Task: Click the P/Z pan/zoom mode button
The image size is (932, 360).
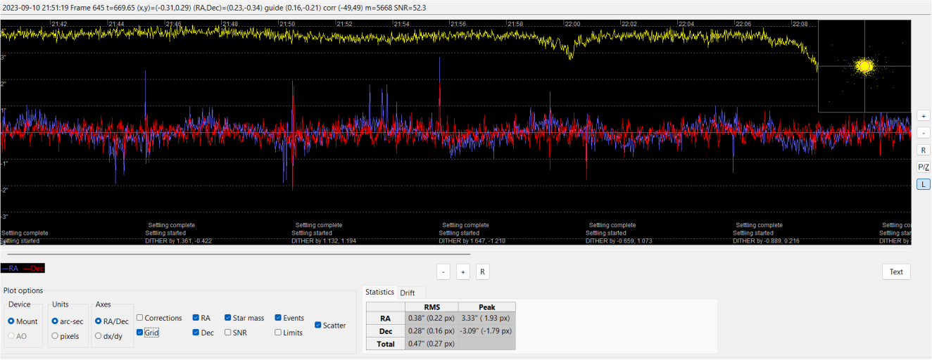Action: click(923, 167)
